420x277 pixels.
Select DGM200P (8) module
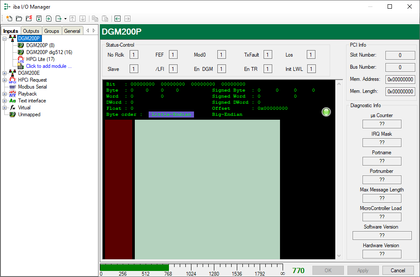point(40,45)
